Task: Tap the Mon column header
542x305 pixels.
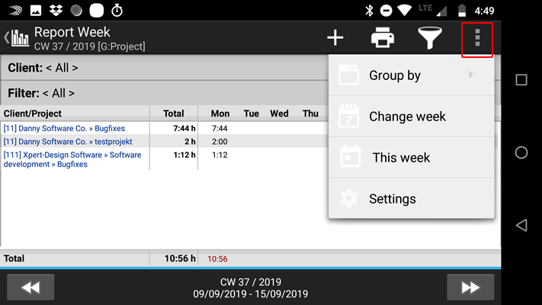Action: click(x=220, y=114)
